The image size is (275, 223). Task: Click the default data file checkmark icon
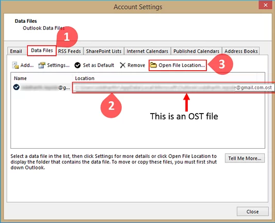click(17, 87)
